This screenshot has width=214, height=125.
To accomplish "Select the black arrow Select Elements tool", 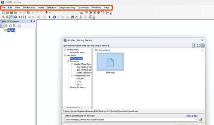I will [x=49, y=17].
